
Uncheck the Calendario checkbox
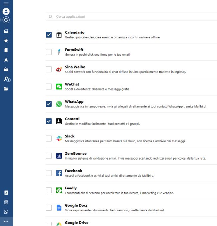pos(49,35)
